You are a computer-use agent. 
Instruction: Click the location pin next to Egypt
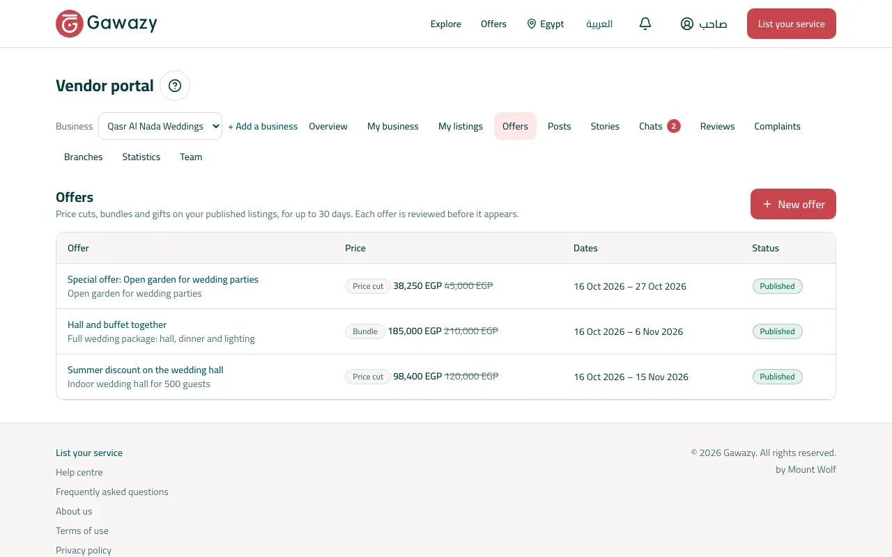pos(532,24)
